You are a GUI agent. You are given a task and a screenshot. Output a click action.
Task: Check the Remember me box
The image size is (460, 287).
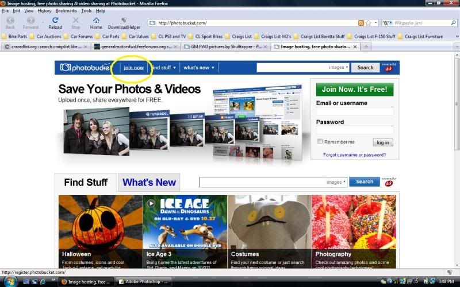[x=320, y=141]
